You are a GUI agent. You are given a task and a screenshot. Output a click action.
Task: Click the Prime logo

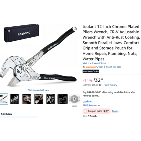pos(87,102)
